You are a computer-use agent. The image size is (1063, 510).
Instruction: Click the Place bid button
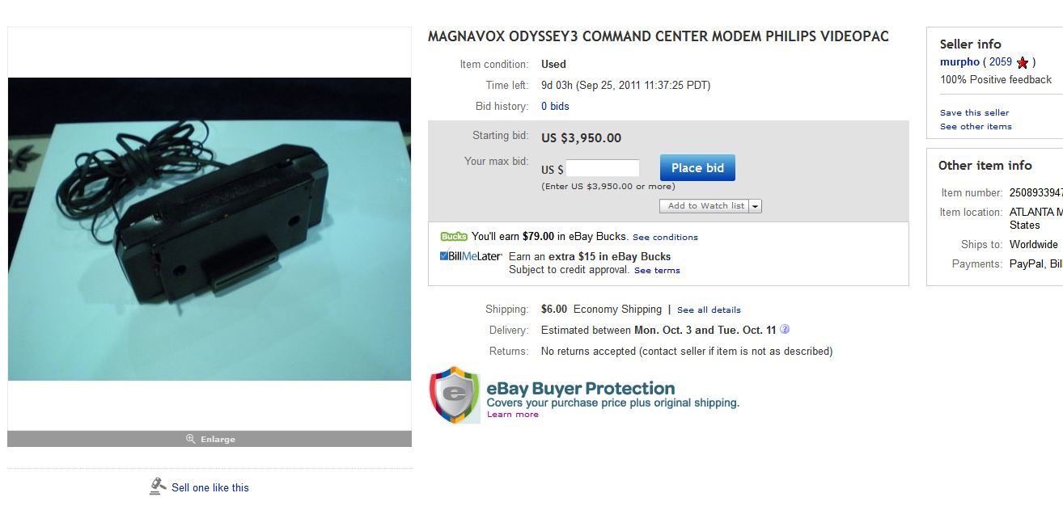(x=697, y=168)
